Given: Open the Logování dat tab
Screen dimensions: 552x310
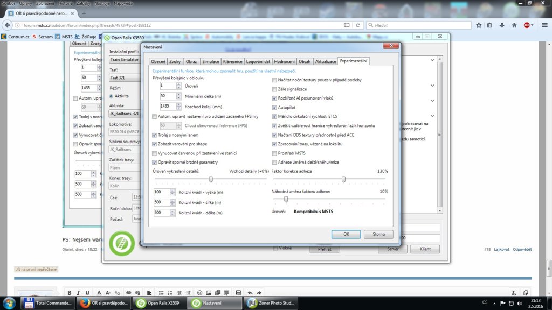Looking at the screenshot, I should [258, 61].
